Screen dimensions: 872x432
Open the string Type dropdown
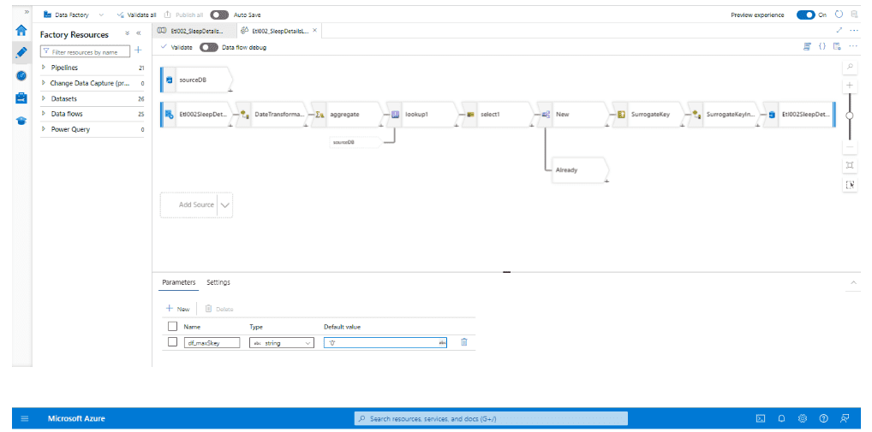coord(282,343)
